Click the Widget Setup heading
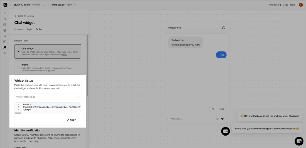Screen dimensions: 306x148 click(24, 81)
